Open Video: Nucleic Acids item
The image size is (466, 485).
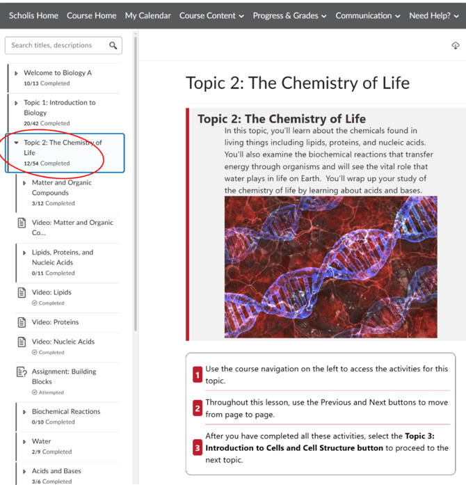63,342
